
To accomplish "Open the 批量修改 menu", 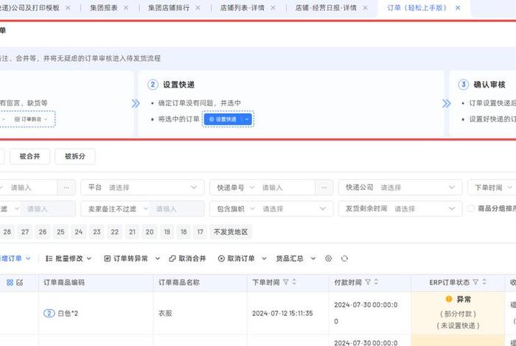I will click(x=69, y=258).
